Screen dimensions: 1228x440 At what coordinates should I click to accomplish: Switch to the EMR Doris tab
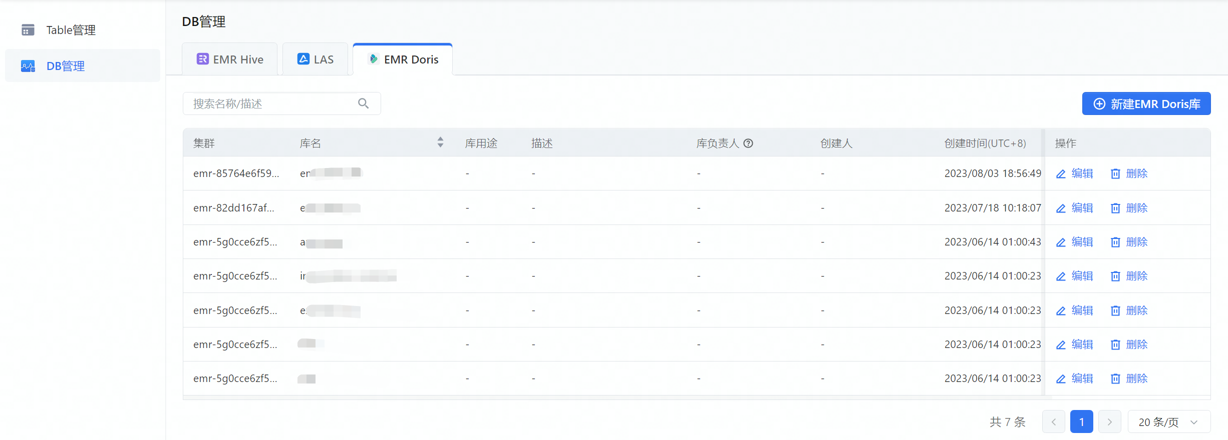point(403,59)
